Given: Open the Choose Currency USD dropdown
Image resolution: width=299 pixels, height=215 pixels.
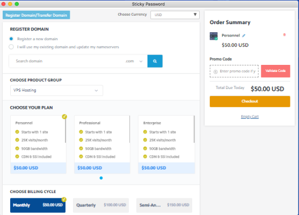Looking at the screenshot, I should point(175,15).
